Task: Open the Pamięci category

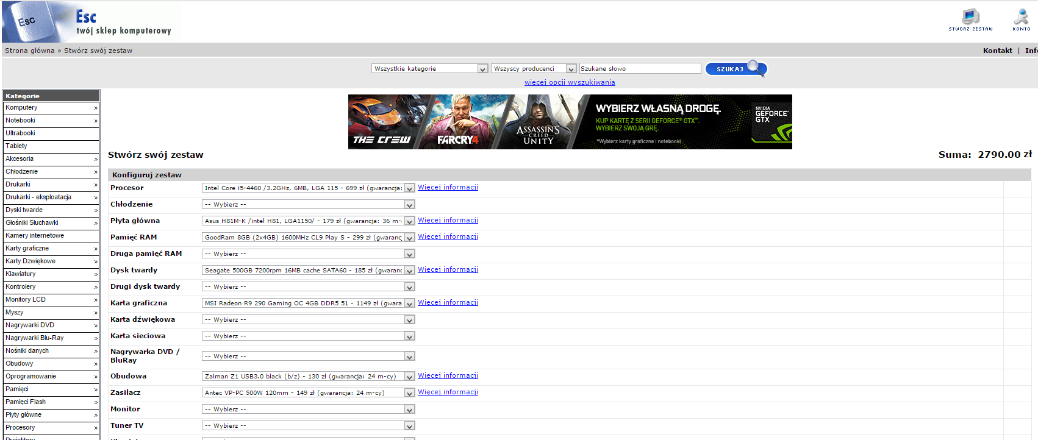Action: coord(51,389)
